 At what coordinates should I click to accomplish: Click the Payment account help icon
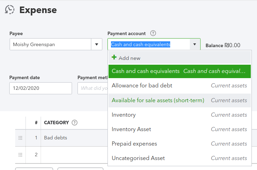point(153,33)
